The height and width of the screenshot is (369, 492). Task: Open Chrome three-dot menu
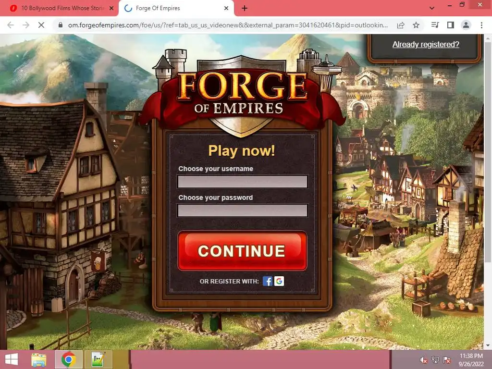pos(481,25)
